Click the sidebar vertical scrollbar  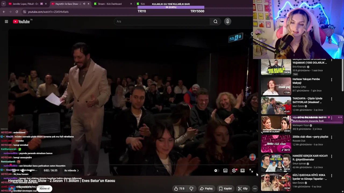click(x=342, y=75)
